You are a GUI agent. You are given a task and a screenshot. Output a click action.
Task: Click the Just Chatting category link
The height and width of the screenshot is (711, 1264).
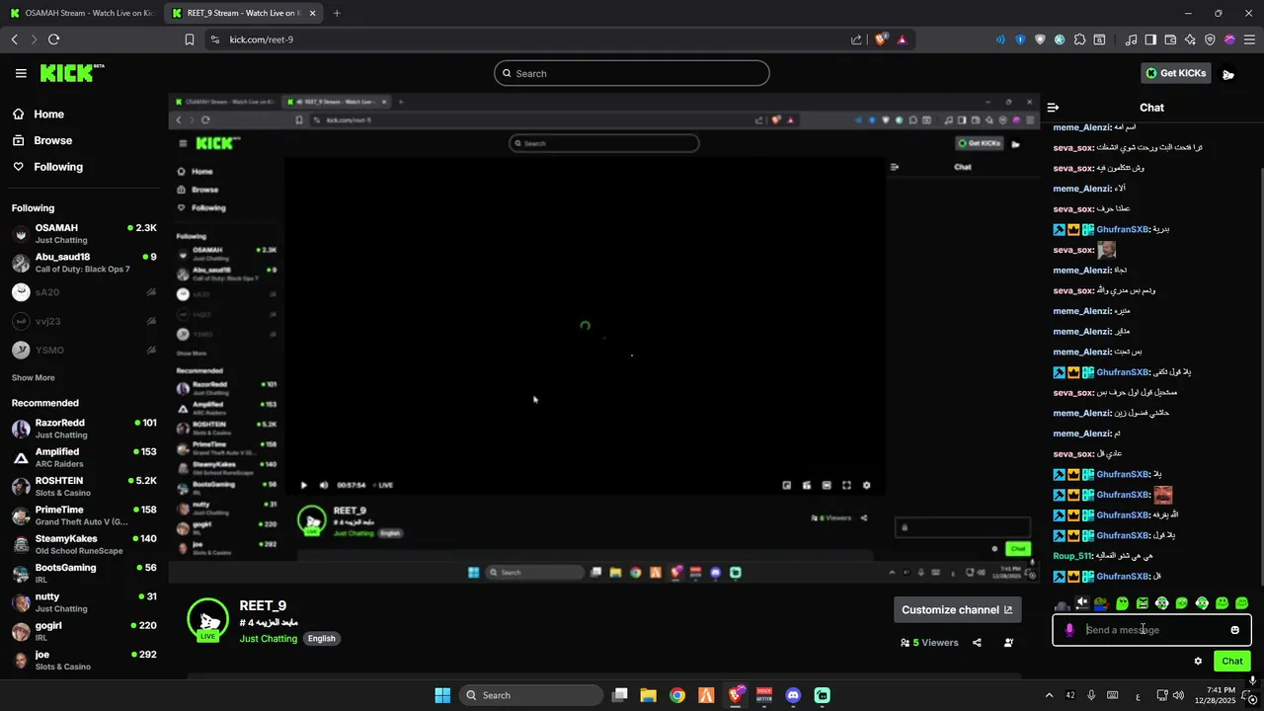tap(268, 639)
